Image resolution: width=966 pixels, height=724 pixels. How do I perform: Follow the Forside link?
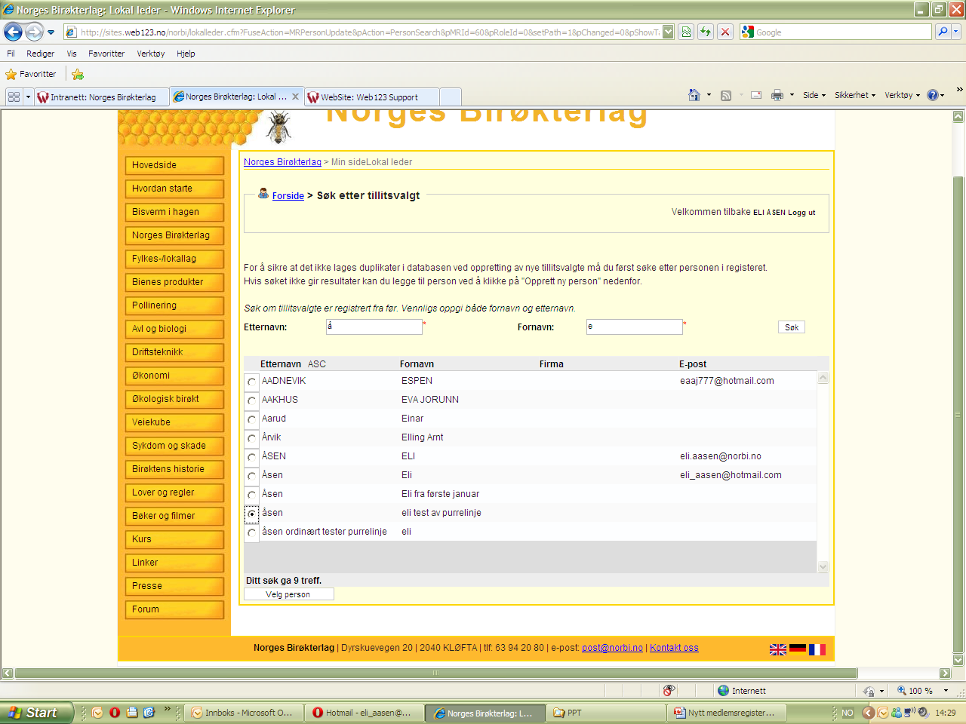point(288,195)
